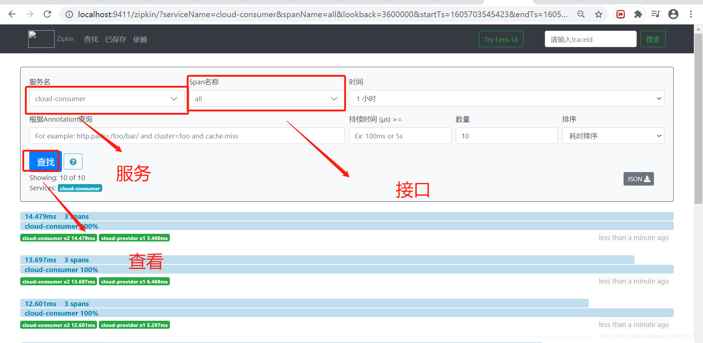Open the 排序 耗时降序 dropdown
Image resolution: width=703 pixels, height=343 pixels.
click(613, 136)
